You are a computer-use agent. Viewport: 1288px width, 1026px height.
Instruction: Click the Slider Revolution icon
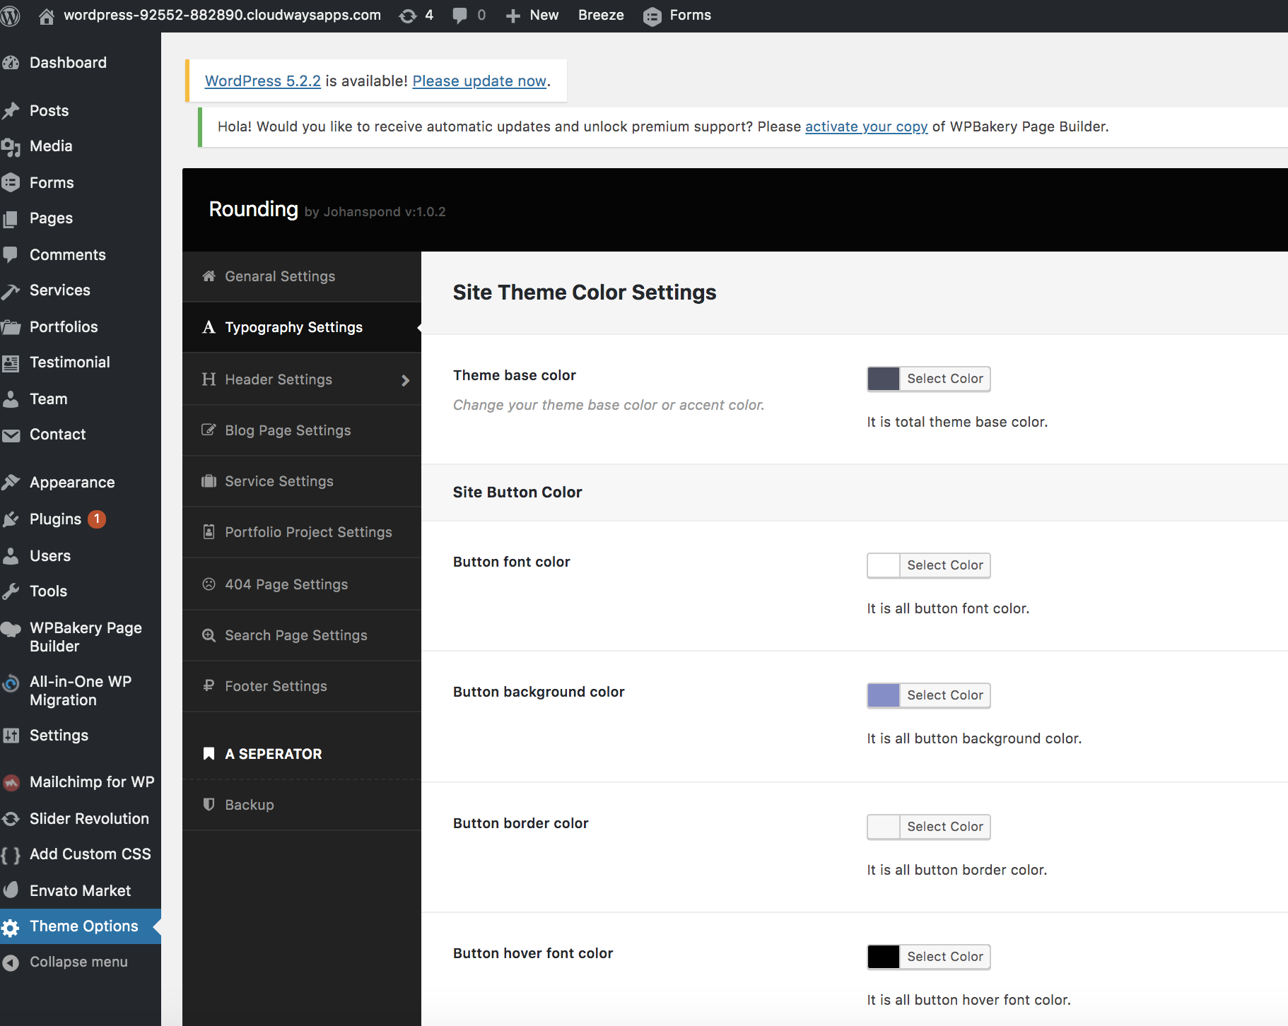pyautogui.click(x=11, y=819)
